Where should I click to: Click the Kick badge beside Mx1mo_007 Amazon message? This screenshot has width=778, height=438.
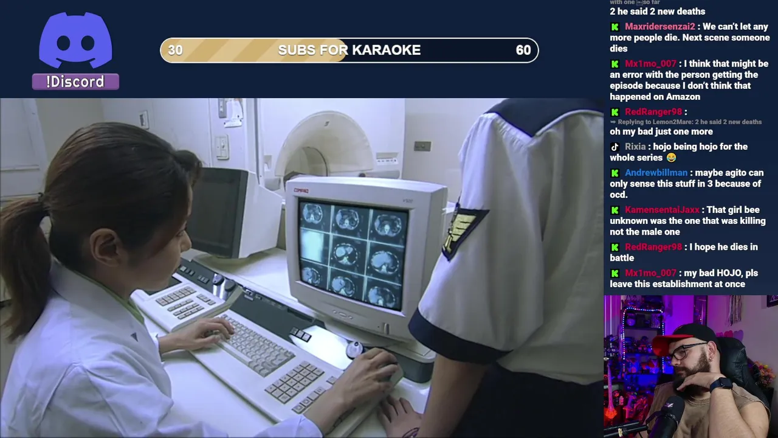(x=614, y=64)
